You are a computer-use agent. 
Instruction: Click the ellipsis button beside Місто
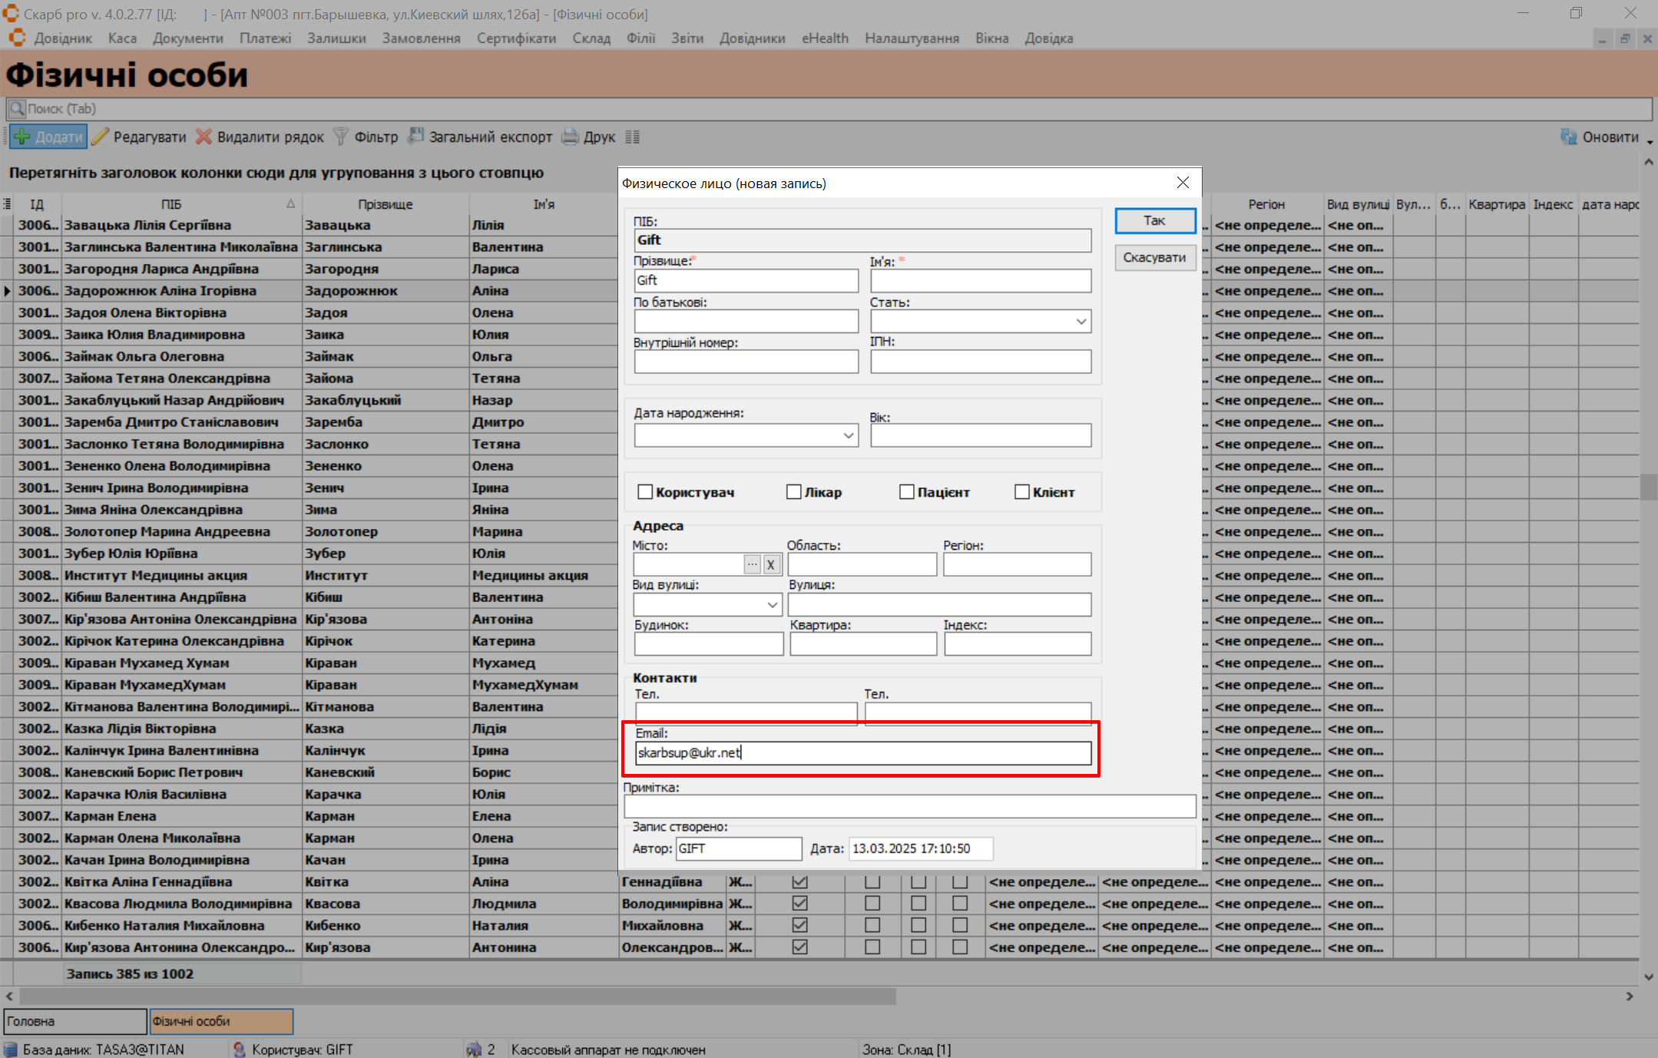point(752,564)
